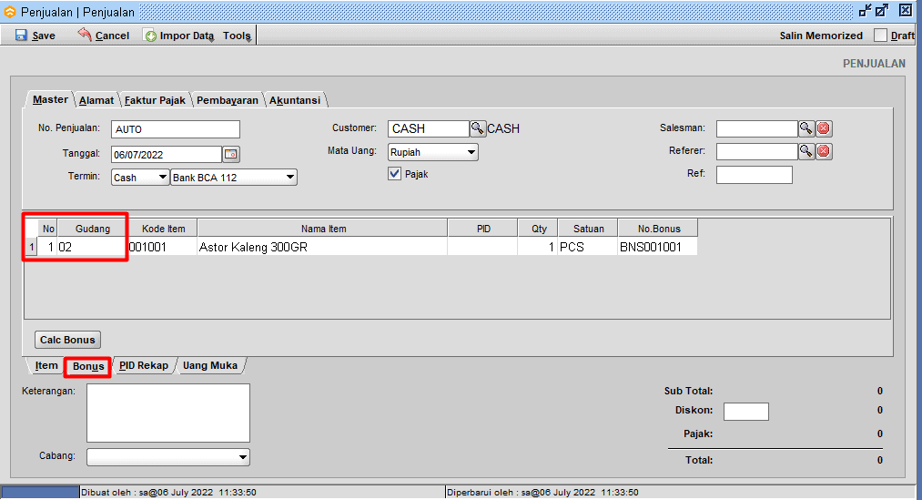The image size is (922, 500).
Task: Open the Faktur Pajak tab
Action: pyautogui.click(x=155, y=100)
